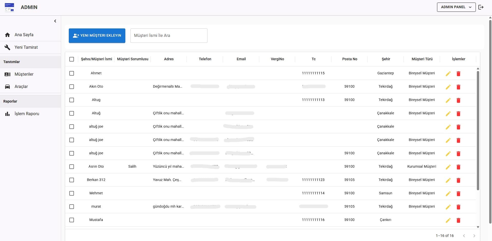The image size is (492, 241).
Task: Edit the Asrın Oto customer record
Action: click(448, 167)
